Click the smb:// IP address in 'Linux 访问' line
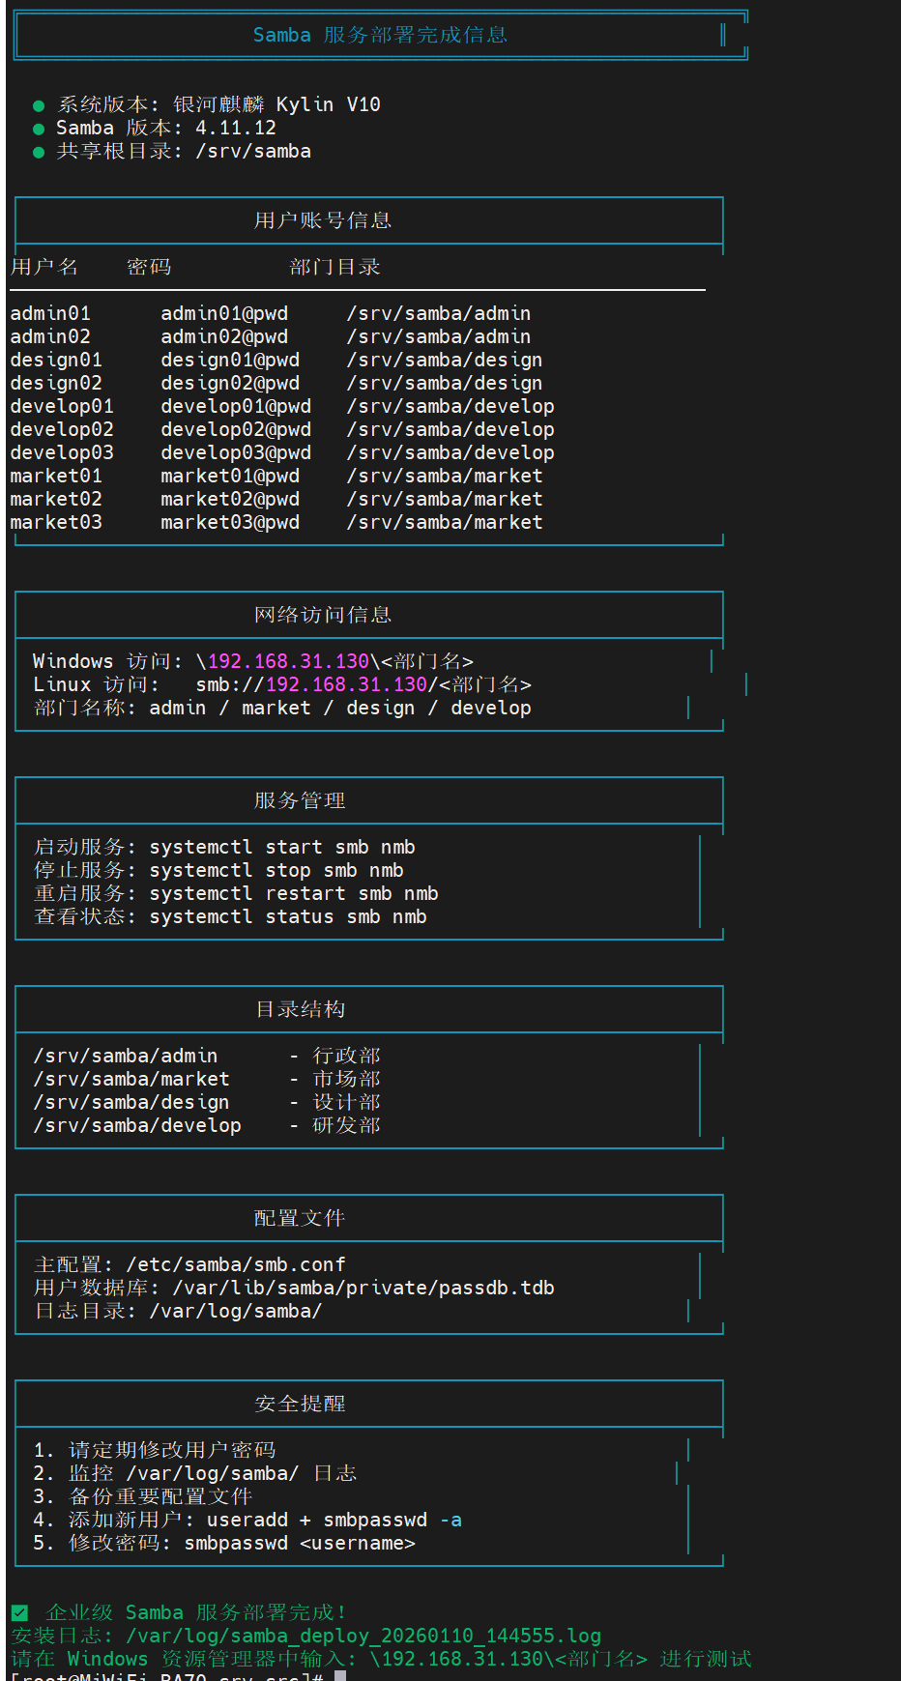901x1681 pixels. [x=346, y=684]
